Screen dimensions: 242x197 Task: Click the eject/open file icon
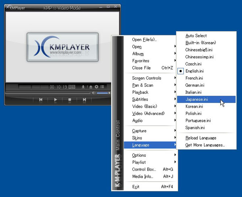(91, 87)
